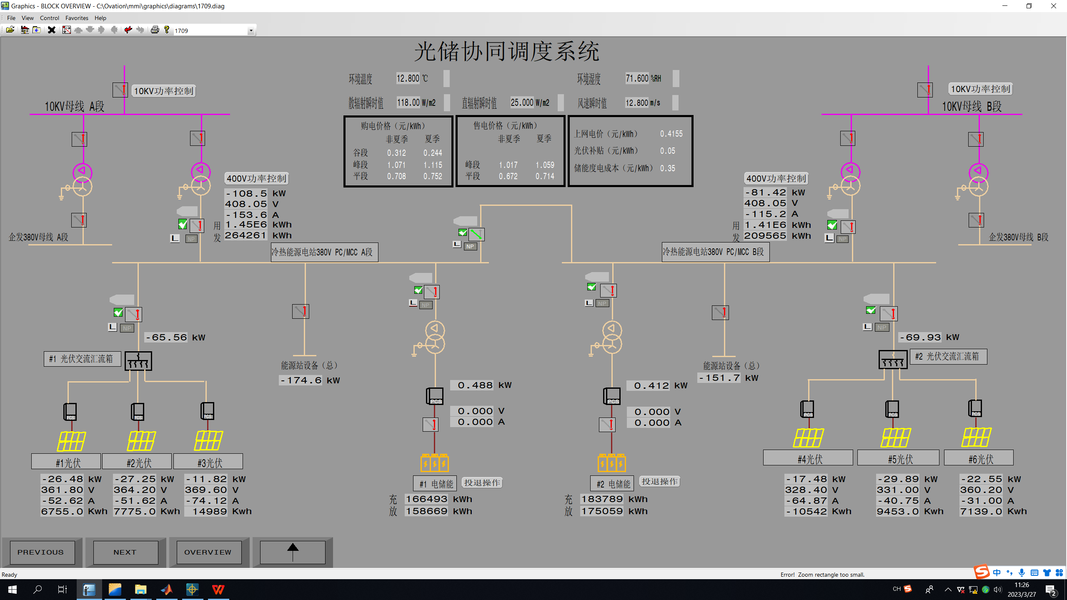Click the DC breaker below #1 storage PCS
1067x600 pixels.
[x=431, y=425]
